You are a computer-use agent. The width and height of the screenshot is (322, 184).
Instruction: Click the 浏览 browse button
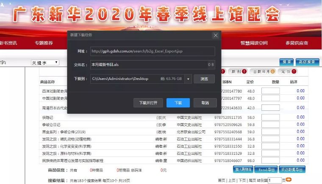click(204, 79)
